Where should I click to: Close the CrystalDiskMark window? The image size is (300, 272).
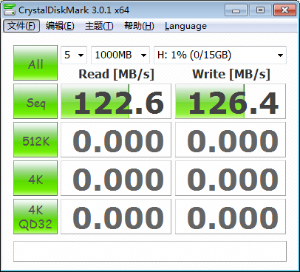tap(284, 10)
